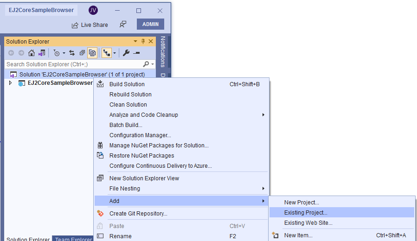Screen dimensions: 417x241
Task: Click the solution file icon
Action: tap(13, 75)
